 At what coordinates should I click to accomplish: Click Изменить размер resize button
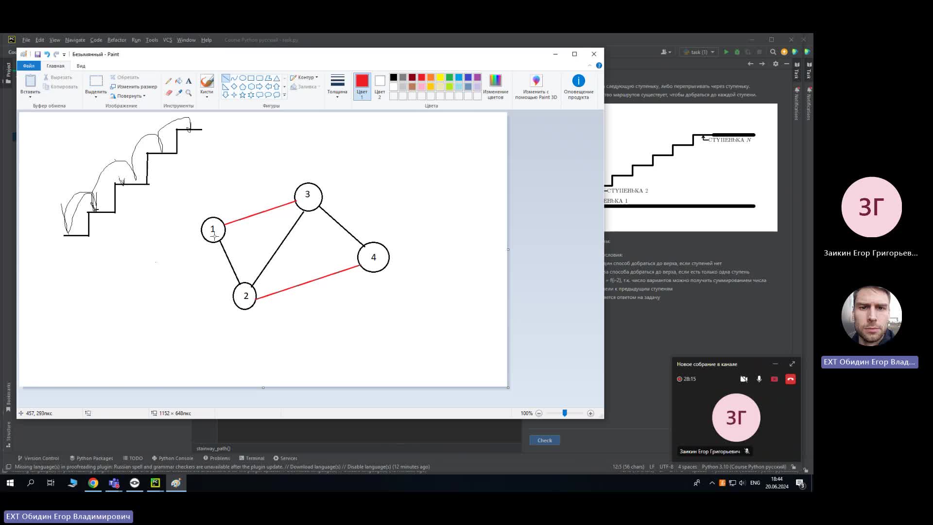click(134, 87)
